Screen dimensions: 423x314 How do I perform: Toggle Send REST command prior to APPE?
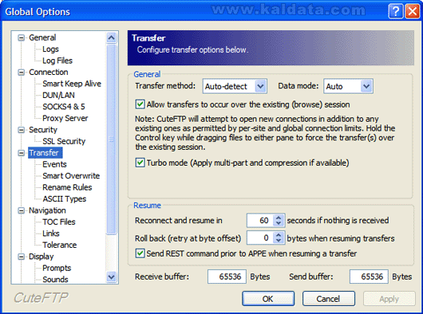tap(140, 253)
